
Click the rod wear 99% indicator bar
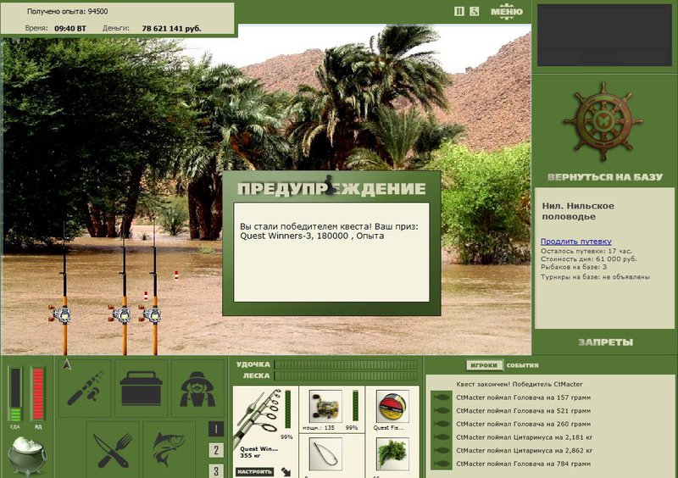[x=288, y=409]
